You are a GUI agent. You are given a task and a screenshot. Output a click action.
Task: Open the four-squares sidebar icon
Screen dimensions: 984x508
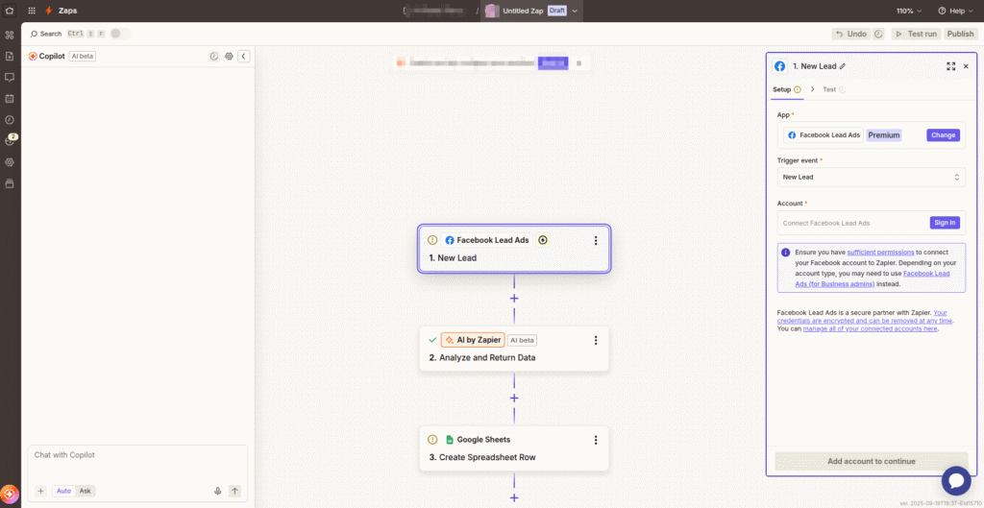[10, 36]
